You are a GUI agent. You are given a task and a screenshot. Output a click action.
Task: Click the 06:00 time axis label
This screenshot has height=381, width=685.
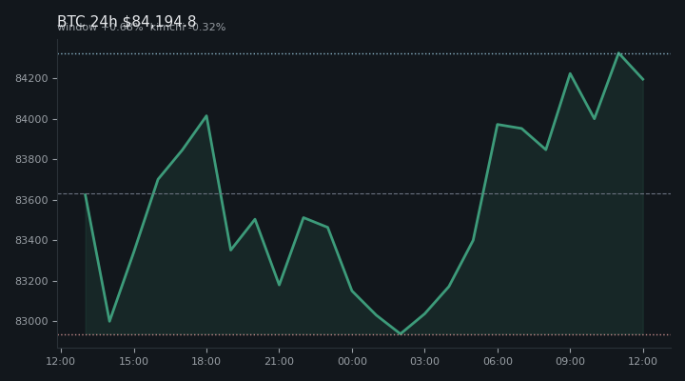click(498, 361)
